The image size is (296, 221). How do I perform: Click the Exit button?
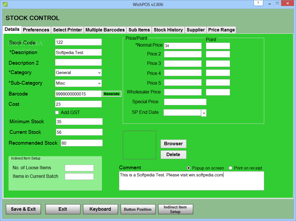point(63,209)
